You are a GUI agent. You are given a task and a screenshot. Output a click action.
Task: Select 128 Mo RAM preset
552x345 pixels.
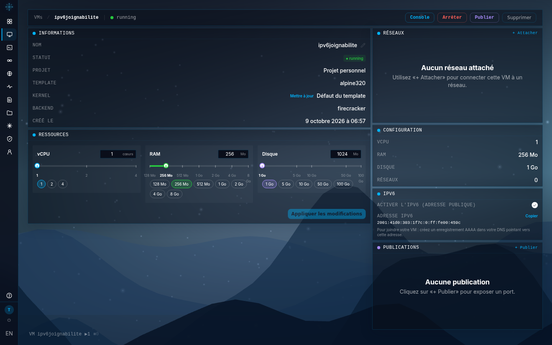point(160,184)
